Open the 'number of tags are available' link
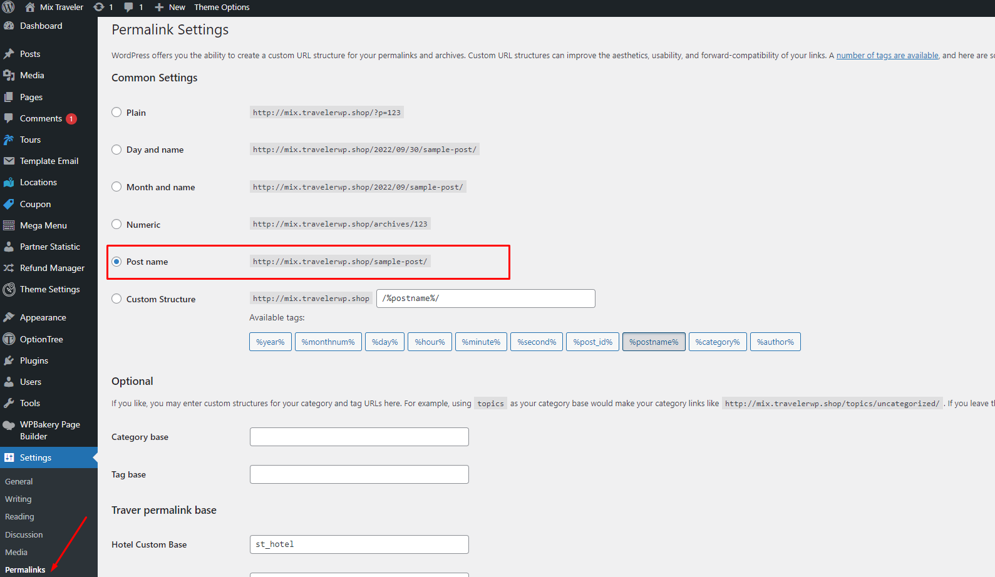The height and width of the screenshot is (577, 995). point(887,55)
